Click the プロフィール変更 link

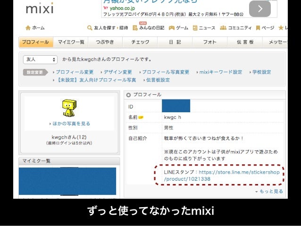tap(75, 72)
